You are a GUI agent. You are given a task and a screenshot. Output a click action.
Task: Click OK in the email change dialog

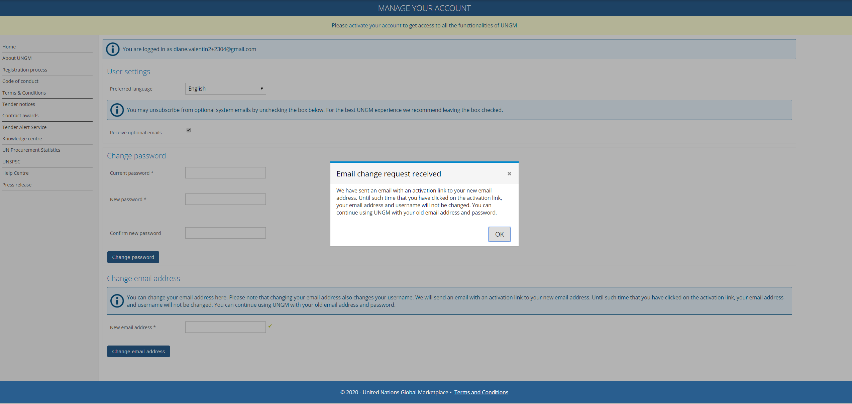click(499, 234)
